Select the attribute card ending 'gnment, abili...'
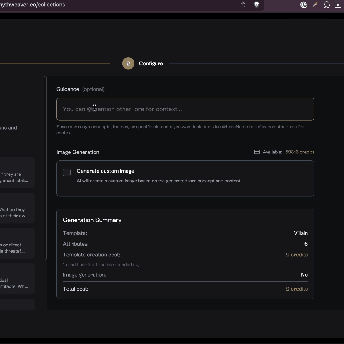The width and height of the screenshot is (344, 344). pyautogui.click(x=16, y=177)
